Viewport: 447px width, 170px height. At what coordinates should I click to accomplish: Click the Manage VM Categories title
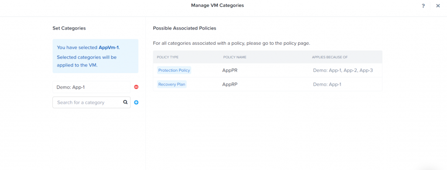(x=217, y=5)
